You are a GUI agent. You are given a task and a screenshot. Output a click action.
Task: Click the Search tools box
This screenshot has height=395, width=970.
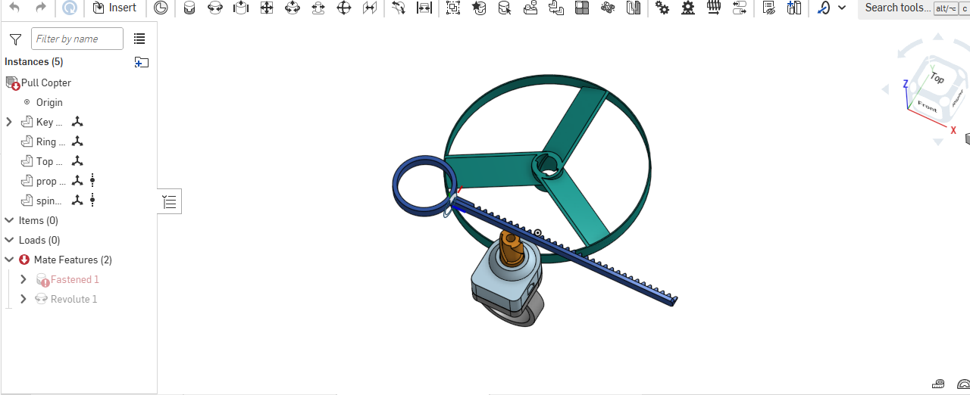(914, 8)
